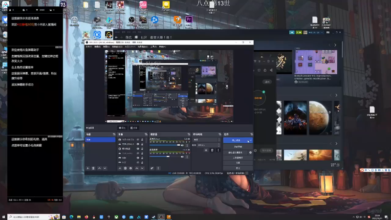Viewport: 391px width, 220px height.
Task: Open 麦克风/Aux channel options dots
Action: [x=187, y=145]
